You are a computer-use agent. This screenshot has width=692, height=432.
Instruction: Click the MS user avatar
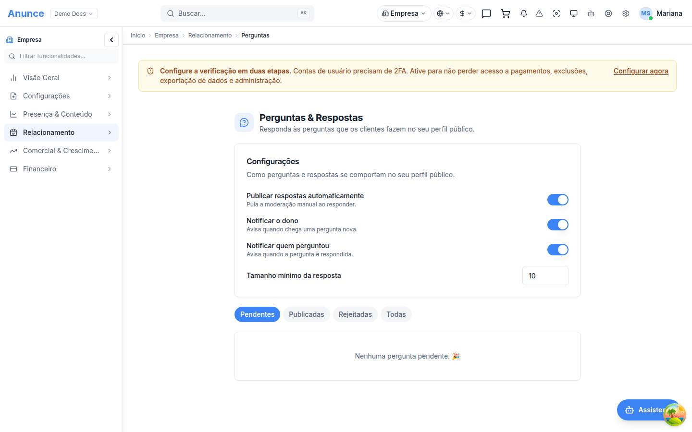(646, 13)
